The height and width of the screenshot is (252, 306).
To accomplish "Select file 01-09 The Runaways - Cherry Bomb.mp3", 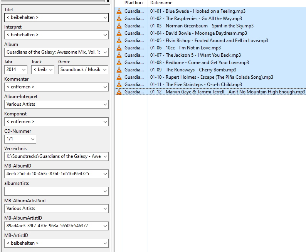I will (x=193, y=70).
